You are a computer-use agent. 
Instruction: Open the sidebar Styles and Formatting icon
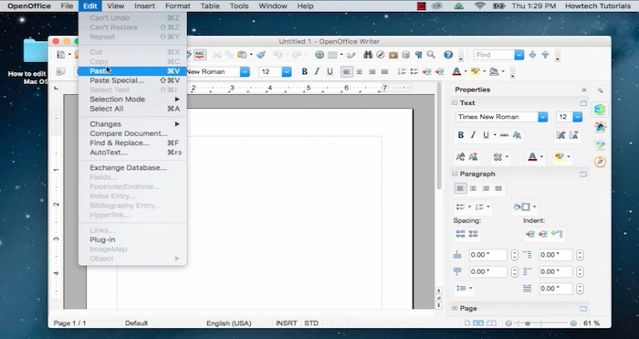pyautogui.click(x=600, y=127)
